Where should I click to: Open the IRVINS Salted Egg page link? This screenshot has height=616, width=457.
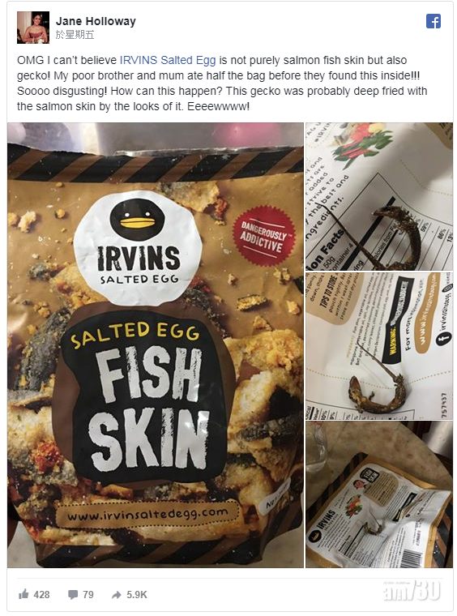coord(168,60)
